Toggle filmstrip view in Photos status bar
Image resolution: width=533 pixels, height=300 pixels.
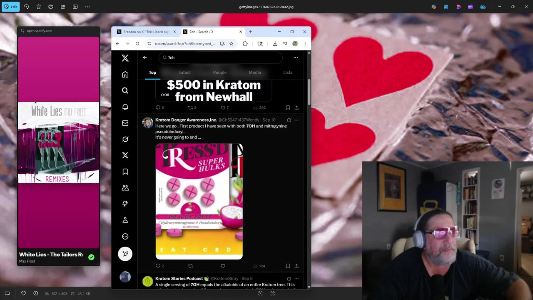(x=7, y=293)
